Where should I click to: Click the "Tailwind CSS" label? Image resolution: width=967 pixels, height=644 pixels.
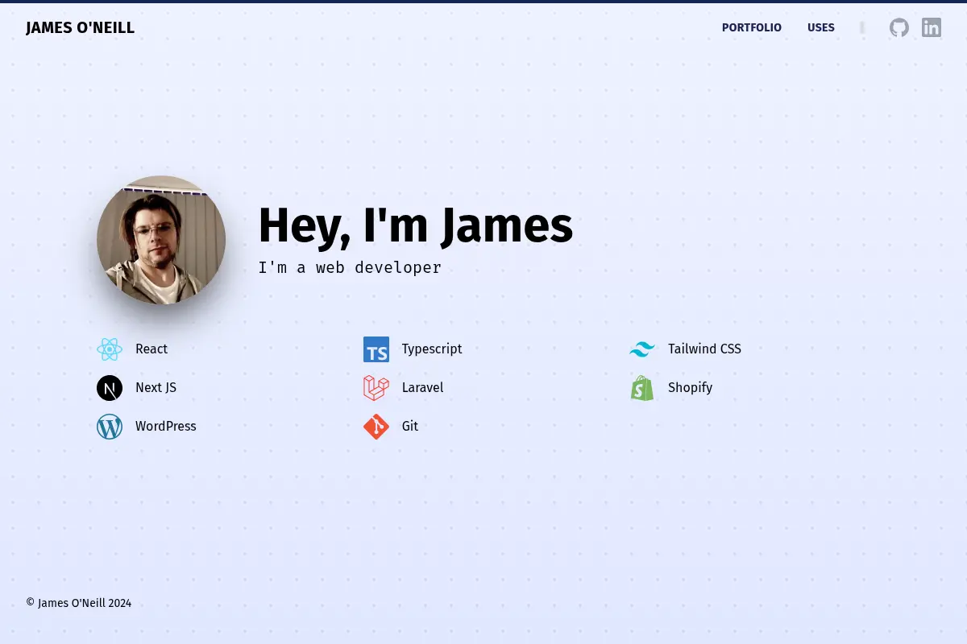tap(704, 349)
